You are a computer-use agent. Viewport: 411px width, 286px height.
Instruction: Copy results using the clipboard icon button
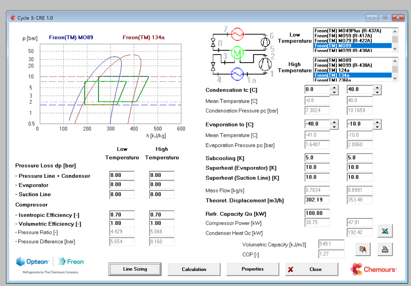coord(363,249)
